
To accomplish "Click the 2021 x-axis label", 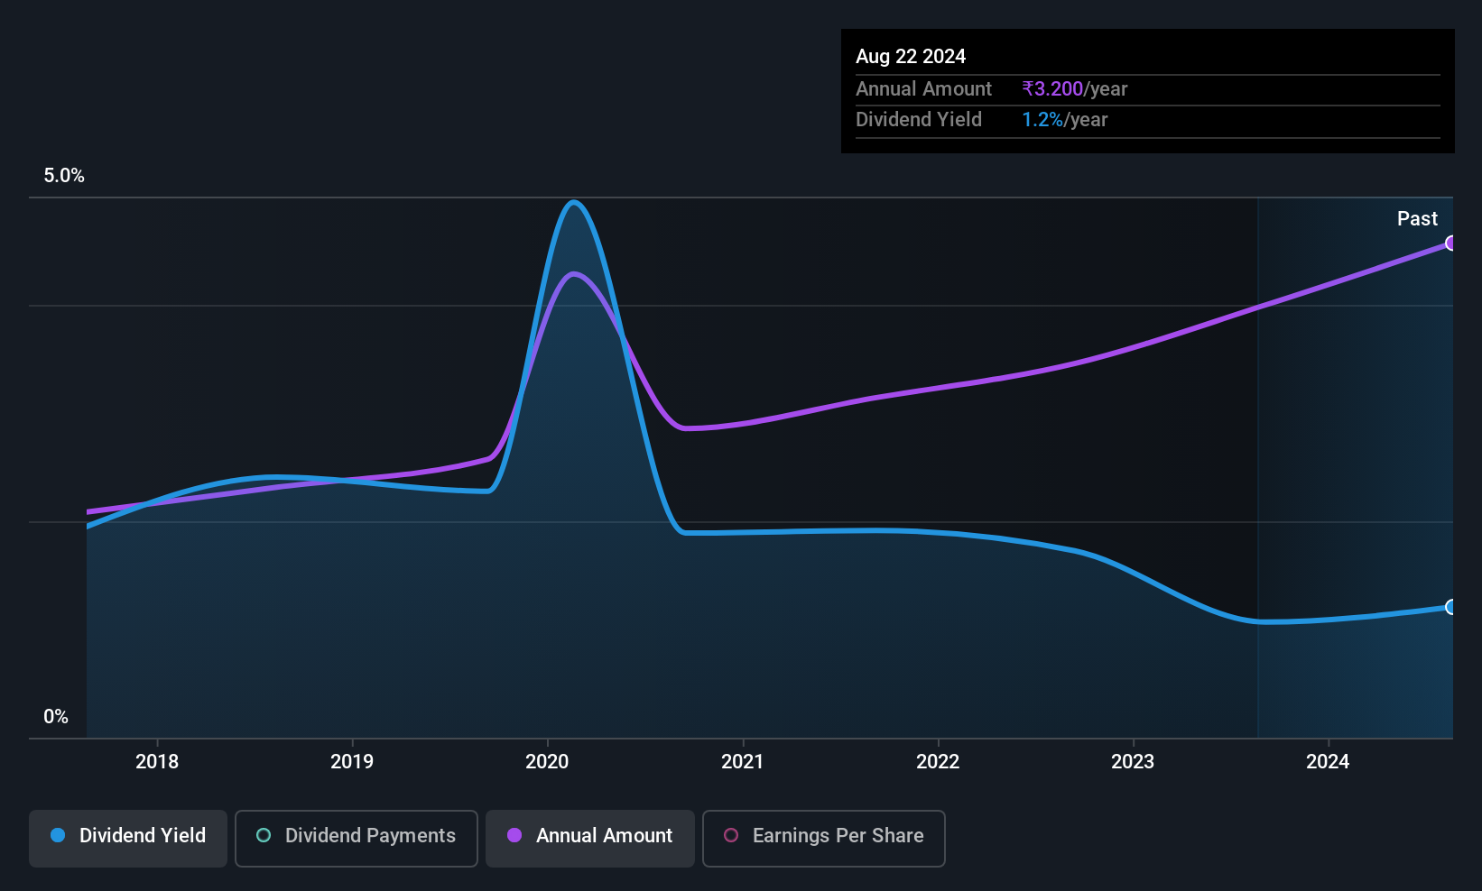I will click(743, 762).
